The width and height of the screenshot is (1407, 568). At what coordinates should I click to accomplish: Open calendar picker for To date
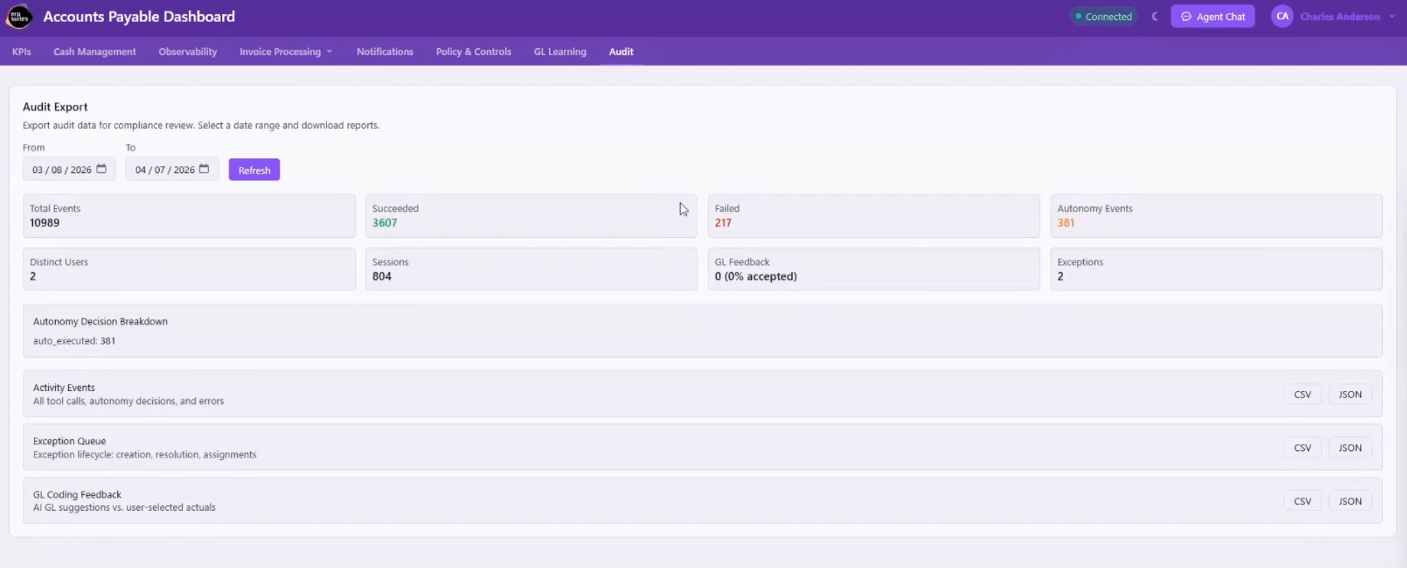coord(204,169)
